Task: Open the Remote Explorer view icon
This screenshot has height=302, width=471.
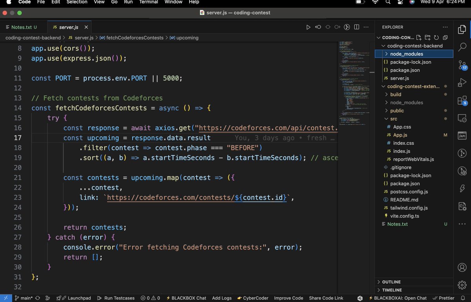Action: 462,118
